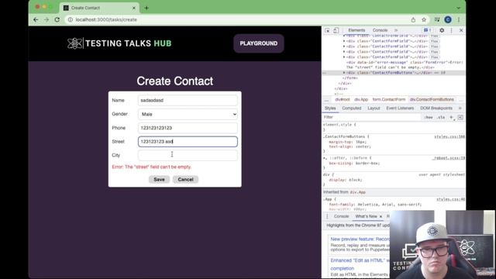The image size is (496, 279).
Task: Select the Computed sidebar tab
Action: [x=351, y=108]
